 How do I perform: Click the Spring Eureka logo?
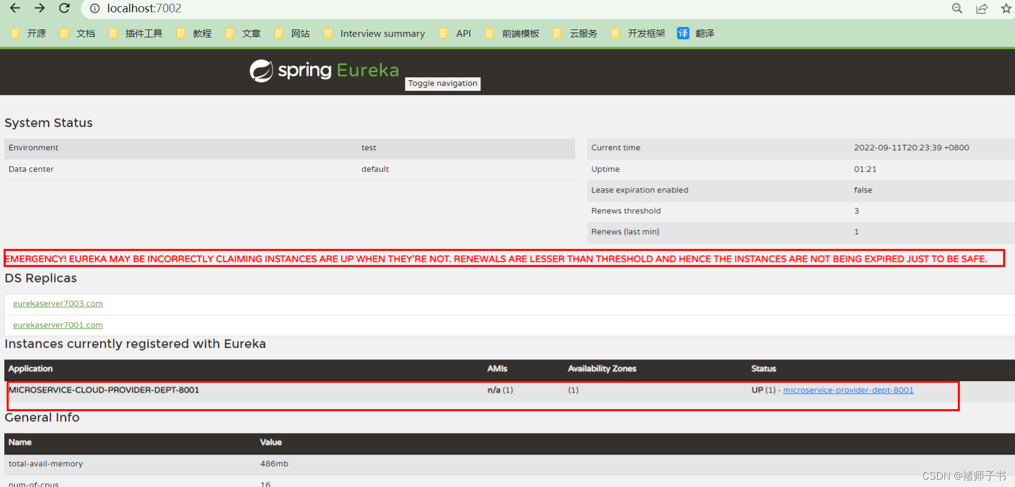click(x=324, y=71)
